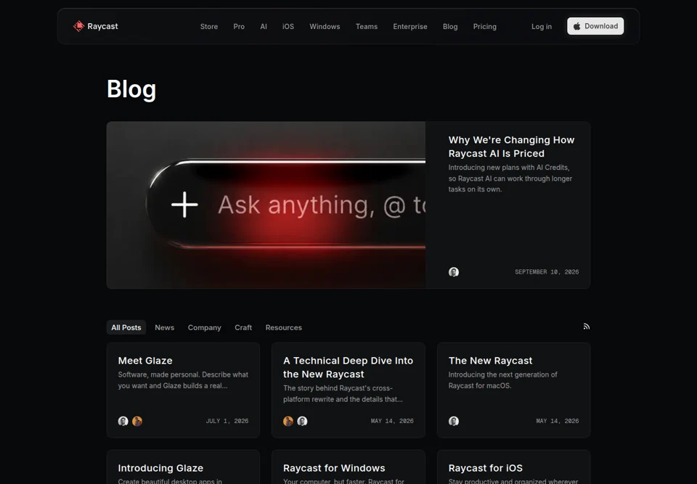
Task: Click the Raycast logo icon
Action: coord(78,26)
